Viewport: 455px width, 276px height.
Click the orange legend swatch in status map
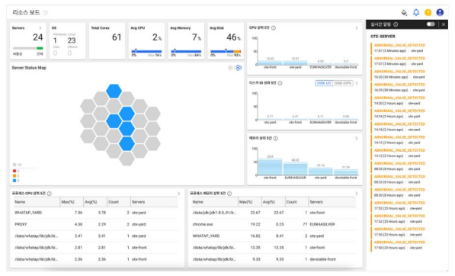(14, 176)
